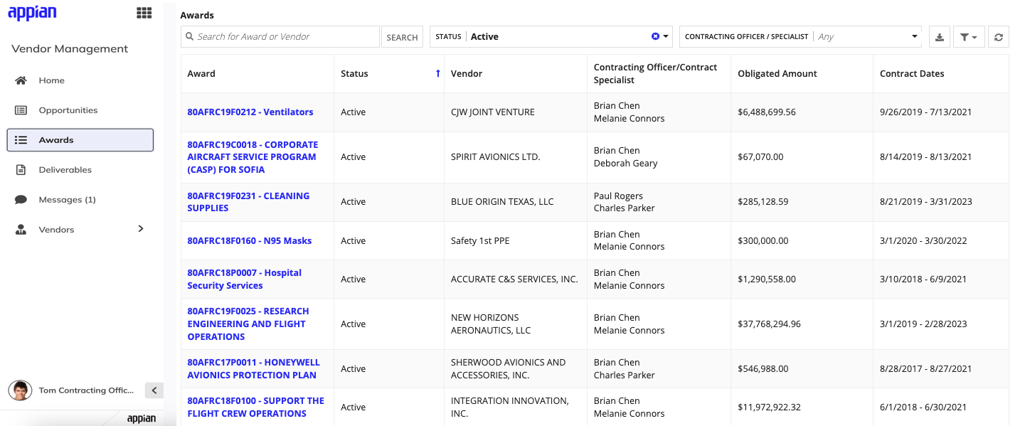Click vendor CJW JOINT VENTURE
Screen dimensions: 1025x426
click(493, 112)
